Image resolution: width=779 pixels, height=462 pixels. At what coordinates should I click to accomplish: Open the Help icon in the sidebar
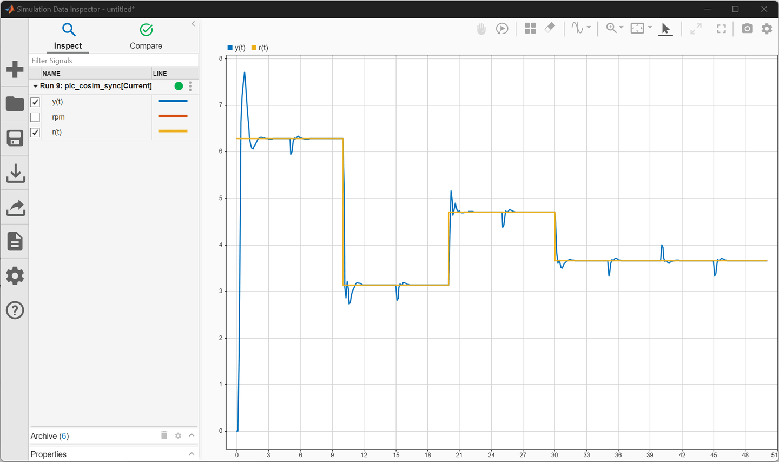(x=15, y=310)
